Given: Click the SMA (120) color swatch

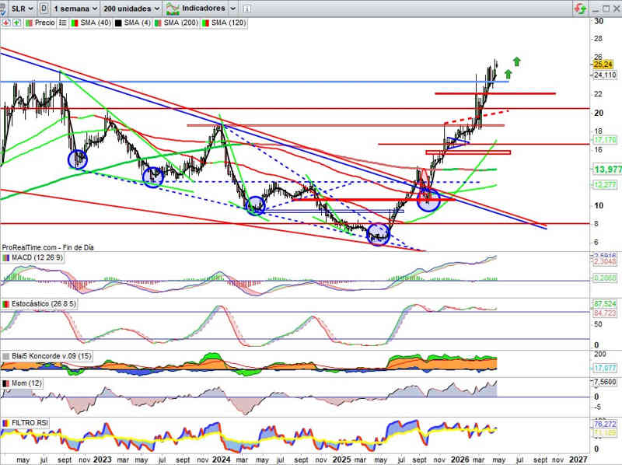Looking at the screenshot, I should click(205, 23).
